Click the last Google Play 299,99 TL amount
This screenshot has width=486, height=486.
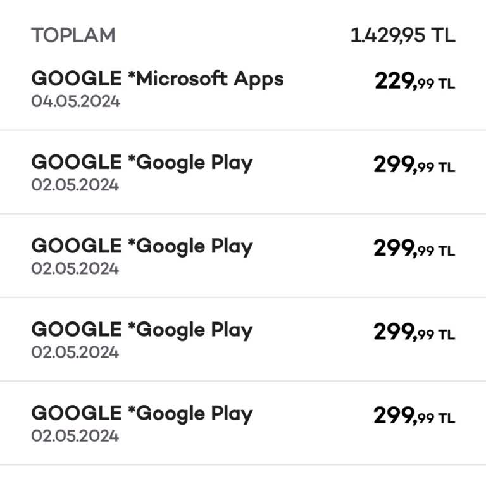pyautogui.click(x=414, y=416)
